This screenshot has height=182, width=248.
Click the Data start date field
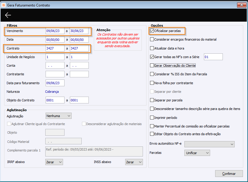(55, 40)
